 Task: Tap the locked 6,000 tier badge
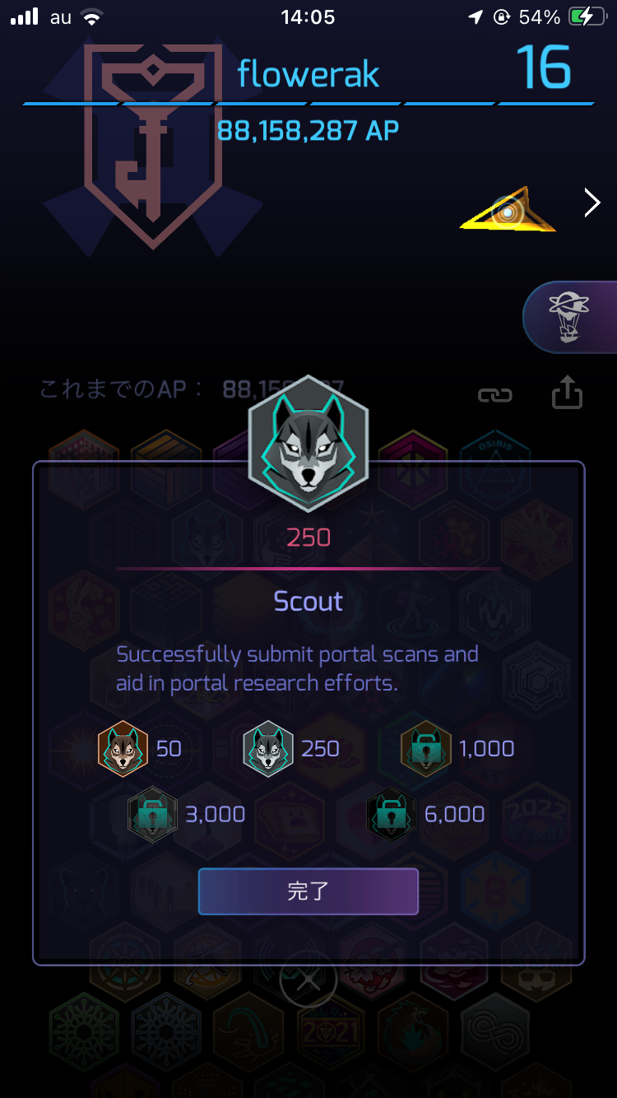[x=391, y=814]
